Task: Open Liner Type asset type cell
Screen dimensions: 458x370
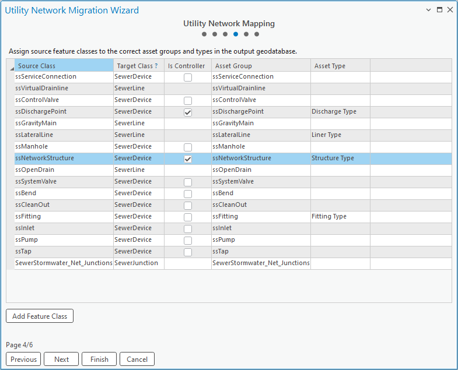Action: tap(340, 135)
